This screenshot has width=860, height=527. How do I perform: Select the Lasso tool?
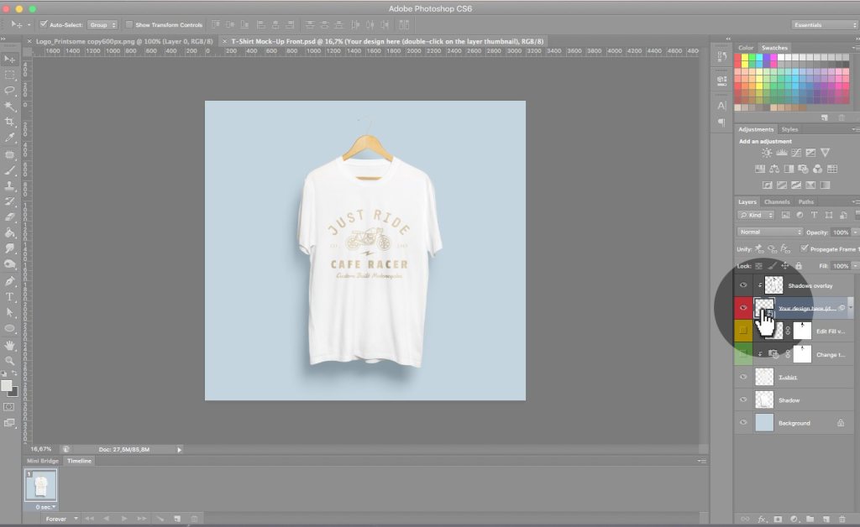click(10, 91)
